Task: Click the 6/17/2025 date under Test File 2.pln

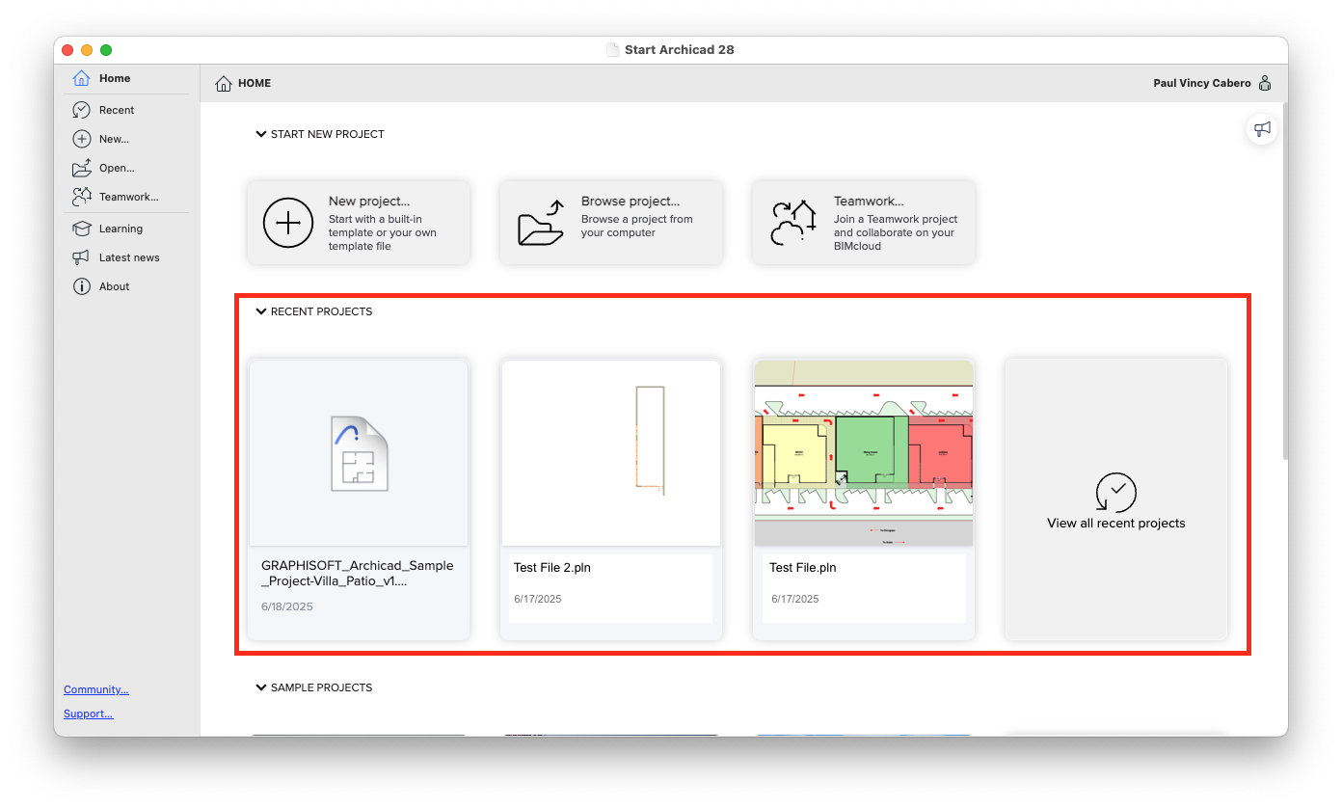Action: 538,599
